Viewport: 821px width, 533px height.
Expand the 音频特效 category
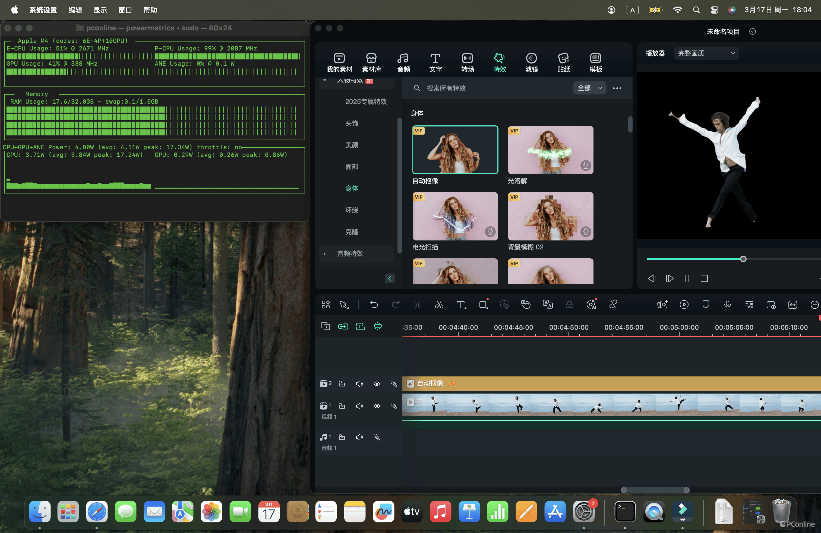(x=350, y=253)
